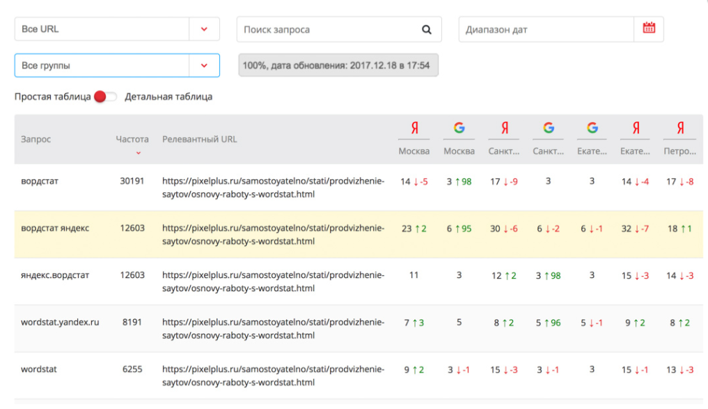Click the search magnifier icon

click(x=427, y=29)
